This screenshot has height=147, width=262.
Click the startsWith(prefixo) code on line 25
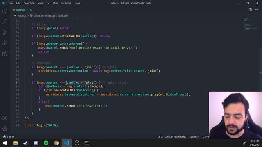tap(79, 36)
